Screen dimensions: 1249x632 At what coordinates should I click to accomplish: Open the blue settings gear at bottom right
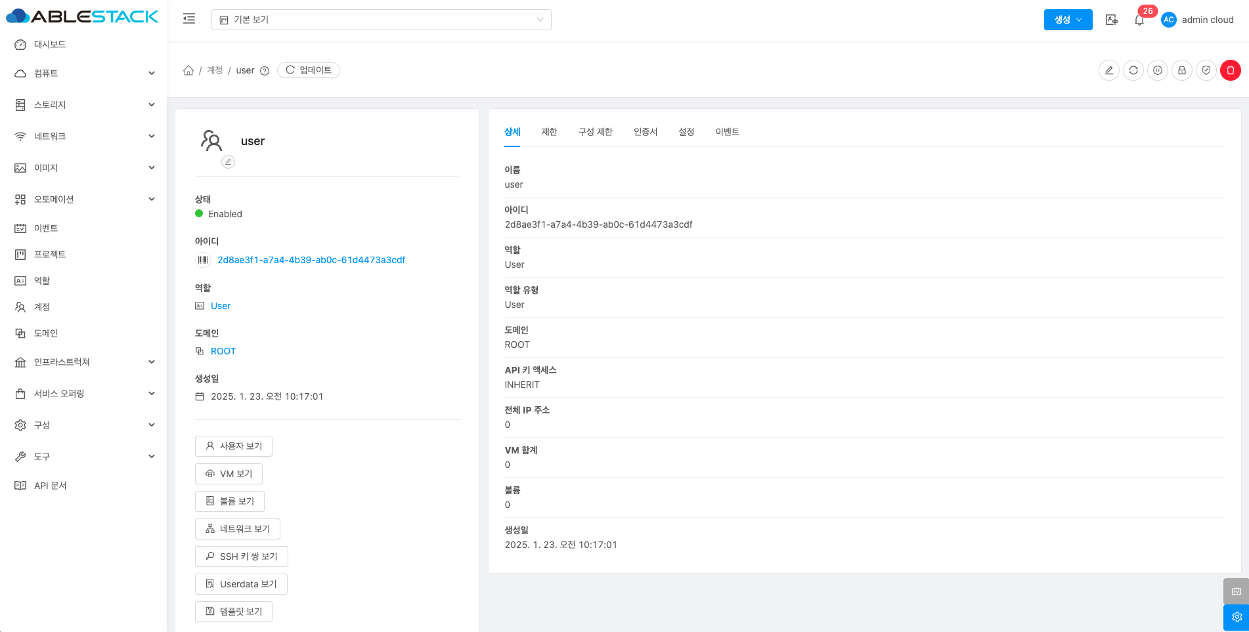[1236, 617]
